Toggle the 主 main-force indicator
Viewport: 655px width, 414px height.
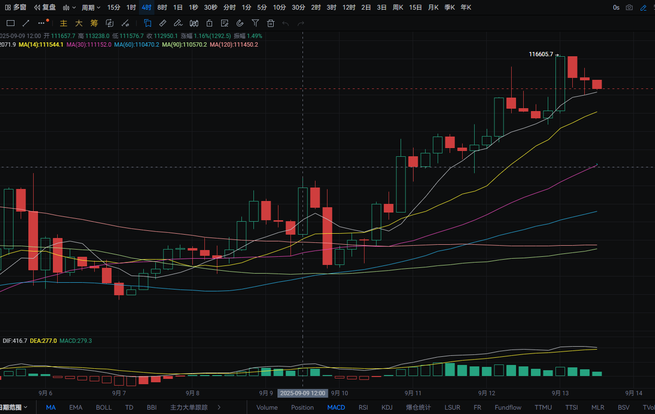coord(63,23)
